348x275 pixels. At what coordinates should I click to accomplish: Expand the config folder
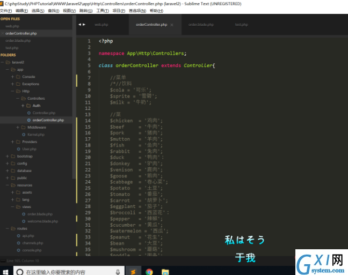[8, 163]
